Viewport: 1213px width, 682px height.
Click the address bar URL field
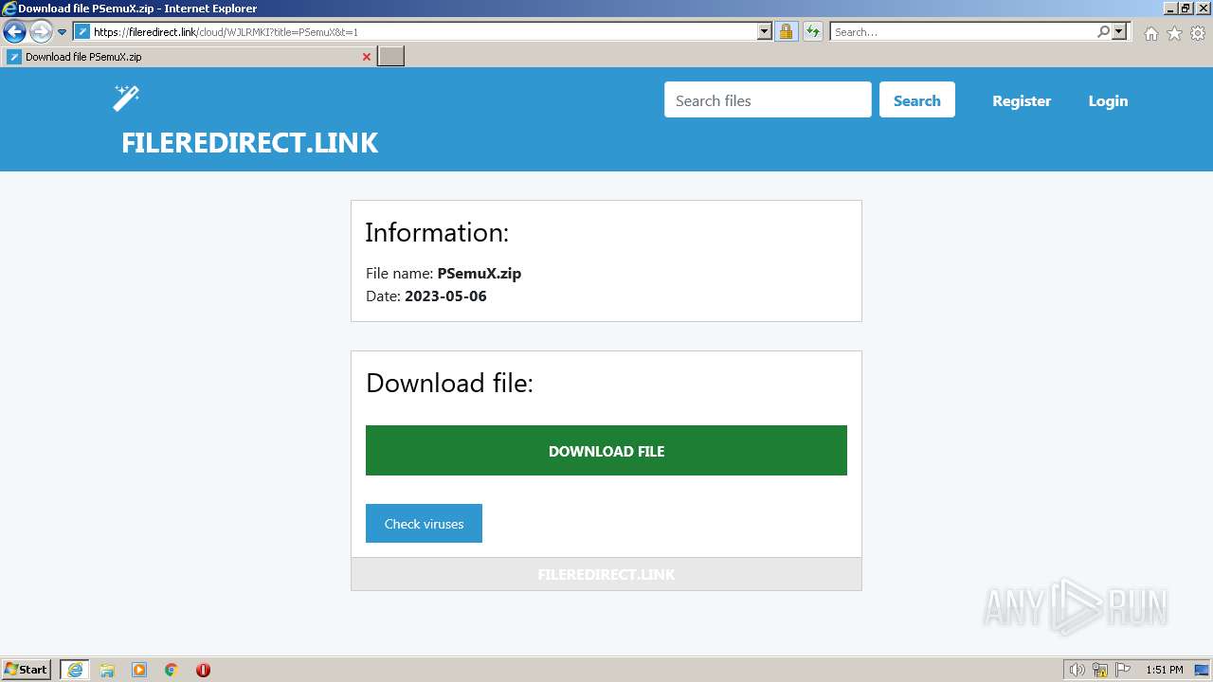[425, 32]
